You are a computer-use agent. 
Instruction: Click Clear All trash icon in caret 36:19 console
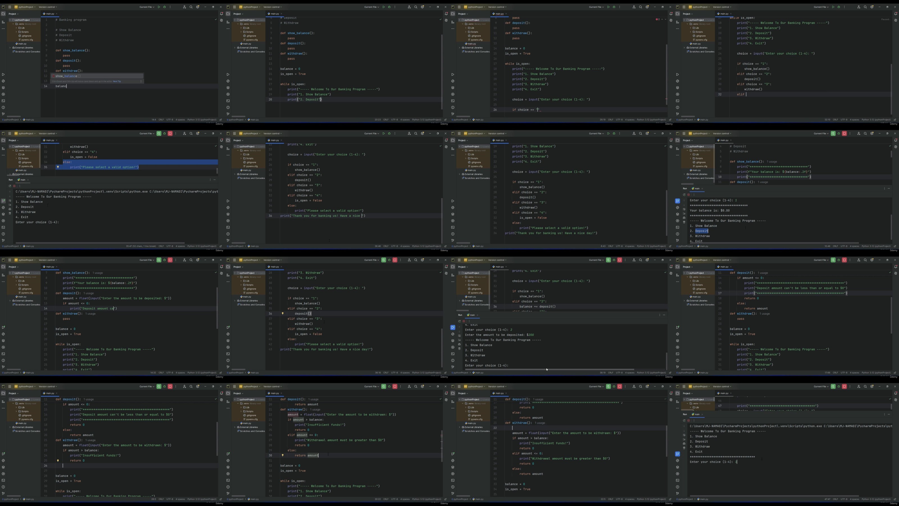point(459,349)
